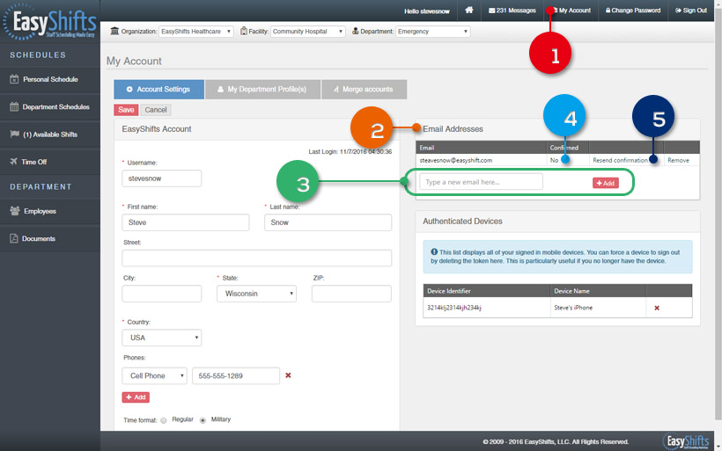Click the EasyShifts logo top left
The height and width of the screenshot is (451, 722).
(49, 22)
